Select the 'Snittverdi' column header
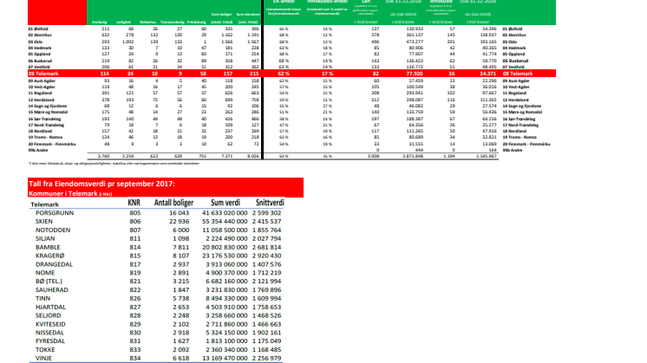This screenshot has width=647, height=363. point(270,203)
